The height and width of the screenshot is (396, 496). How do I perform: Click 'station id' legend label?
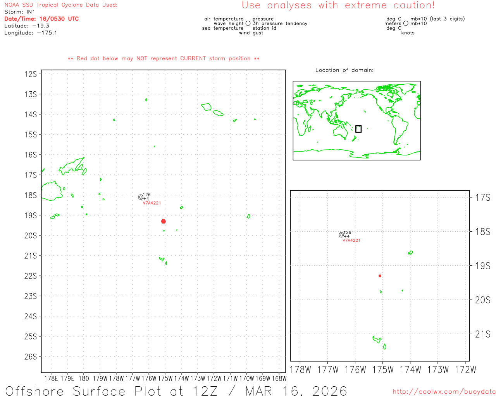(264, 28)
